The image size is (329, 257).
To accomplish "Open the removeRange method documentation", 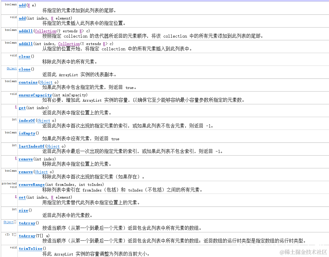I will (x=31, y=184).
